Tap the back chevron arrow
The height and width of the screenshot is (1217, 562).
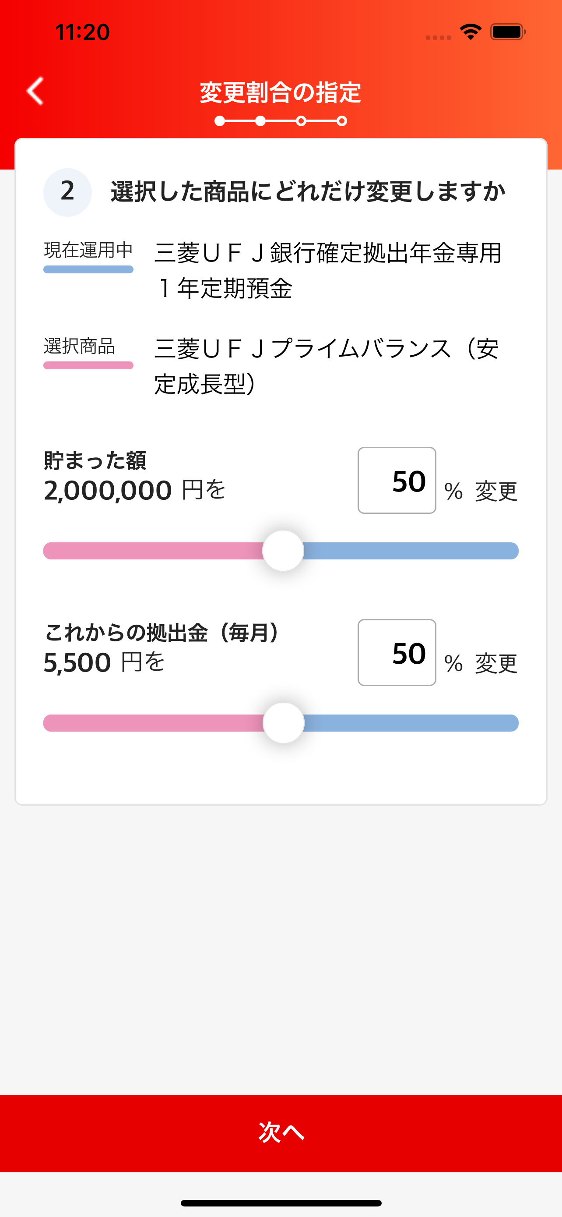pos(35,91)
